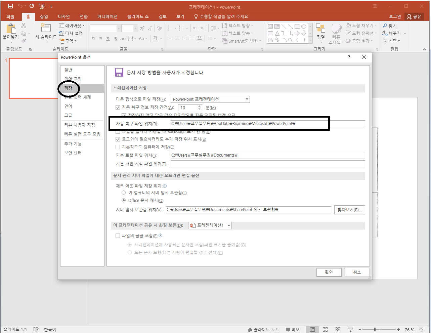Click the 로그인 (Sign in) link
431x333 pixels.
point(395,16)
